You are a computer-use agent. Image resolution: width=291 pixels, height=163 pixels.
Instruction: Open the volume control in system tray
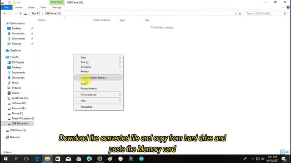(x=263, y=159)
